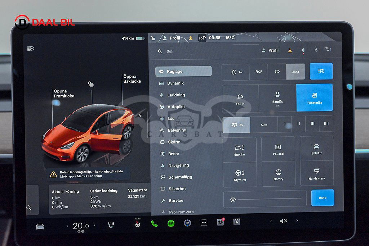This screenshot has height=246, width=369.
Task: Toggle Fönsterlås window lock
Action: 314,98
